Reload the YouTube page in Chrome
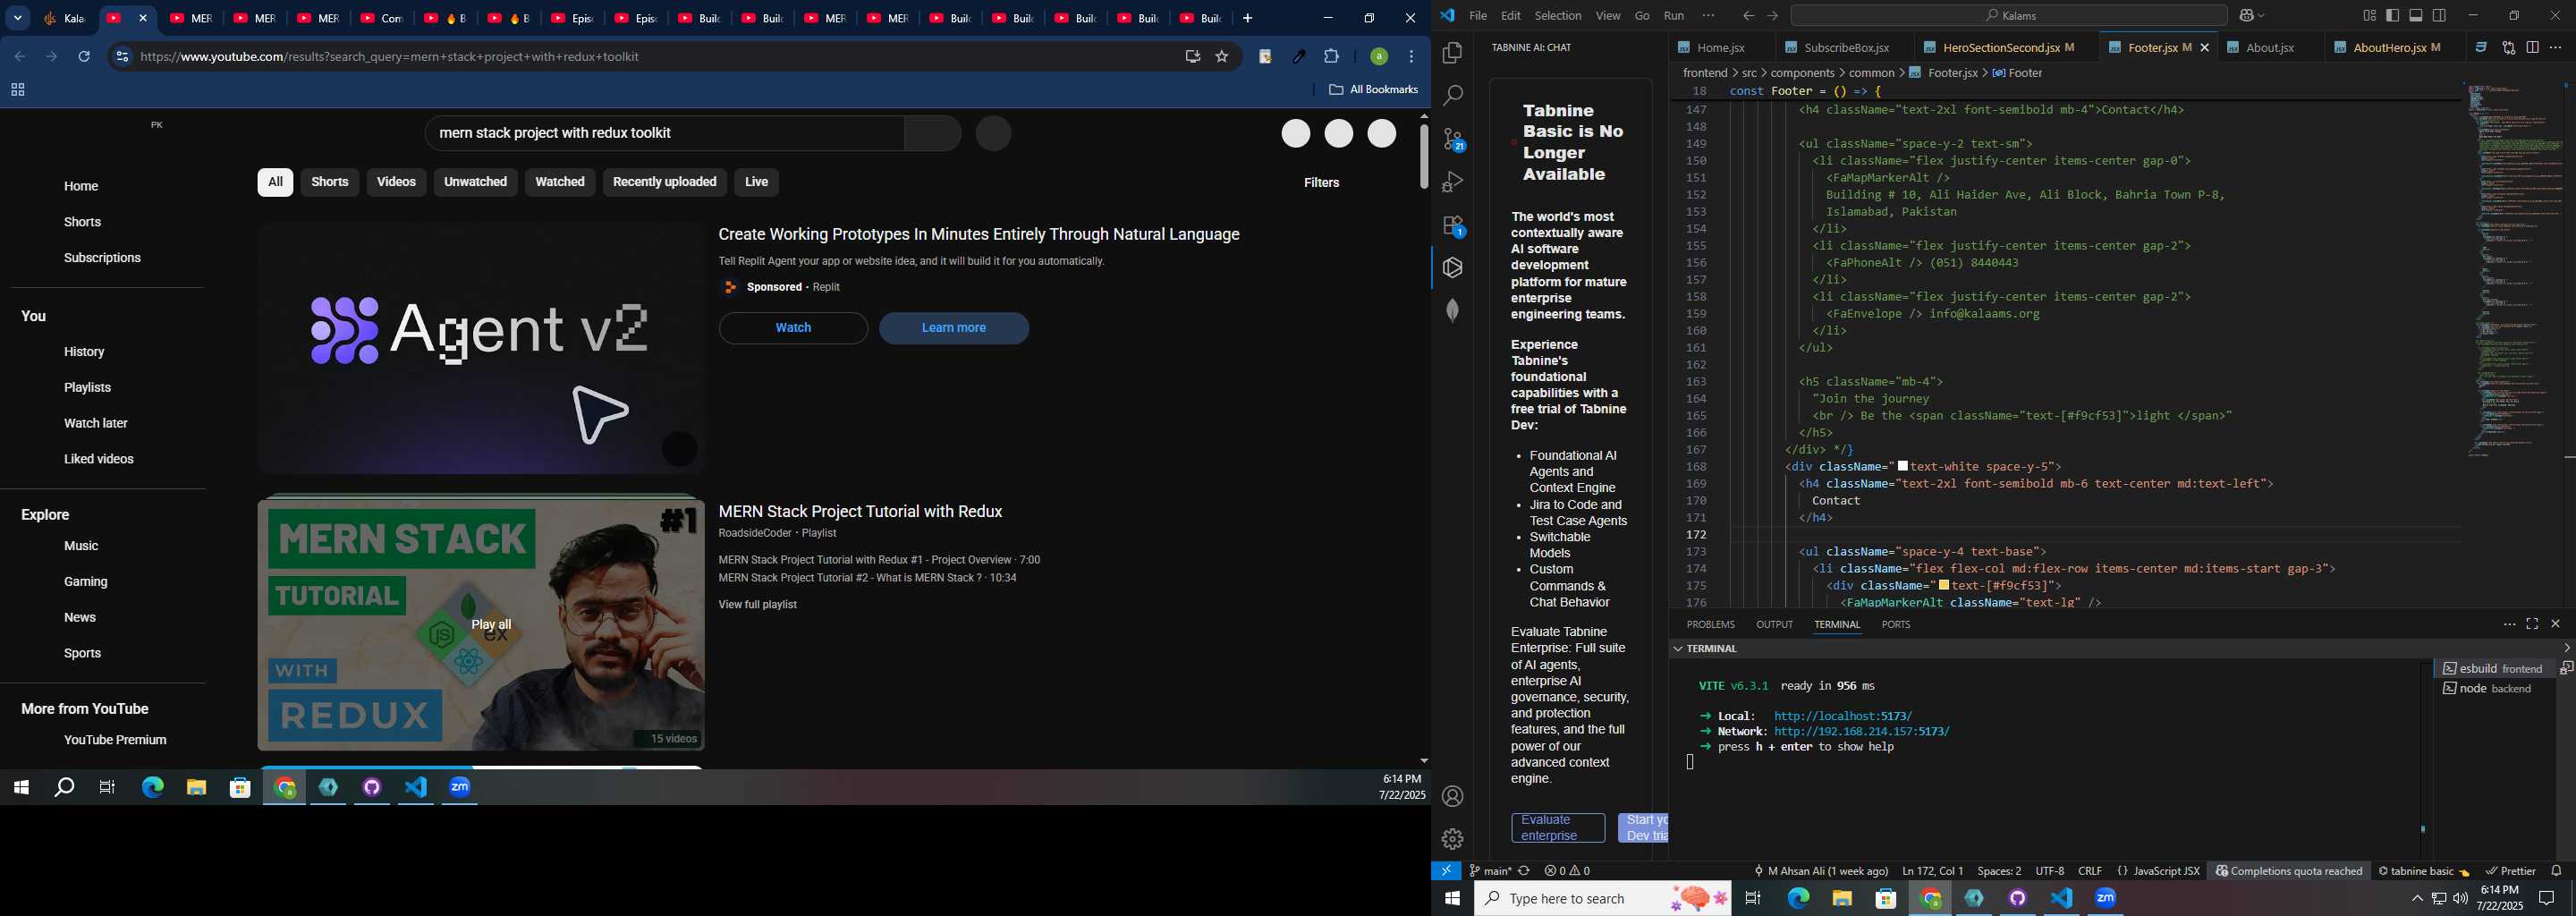This screenshot has height=916, width=2576. pos(84,57)
